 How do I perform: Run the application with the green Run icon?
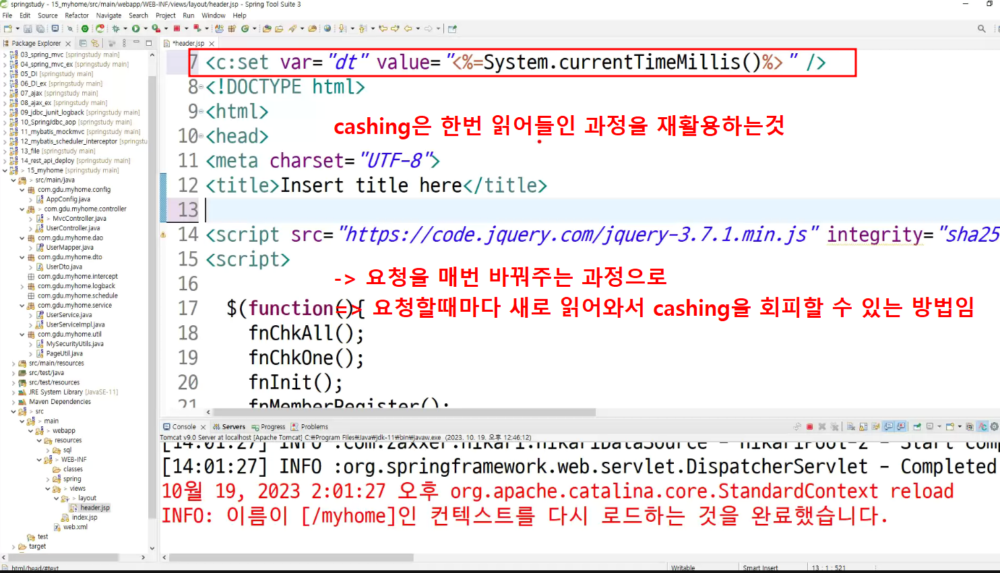point(135,28)
